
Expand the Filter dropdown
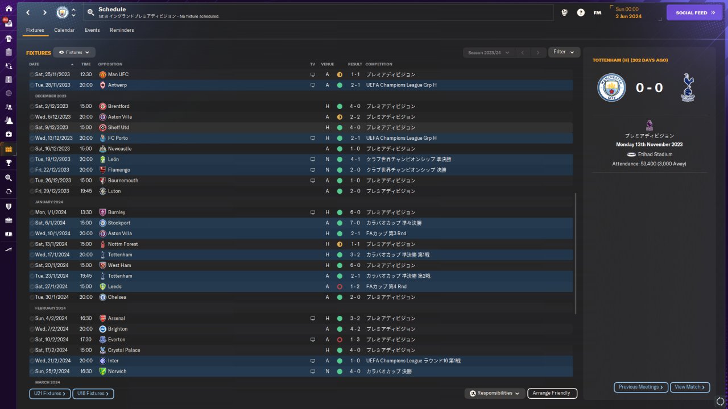click(x=564, y=52)
